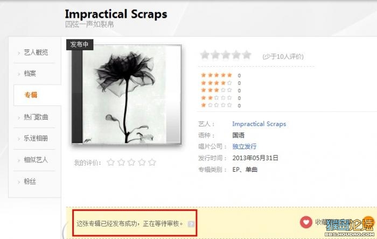
Task: Open the 档案 sidebar item
Action: pyautogui.click(x=30, y=74)
